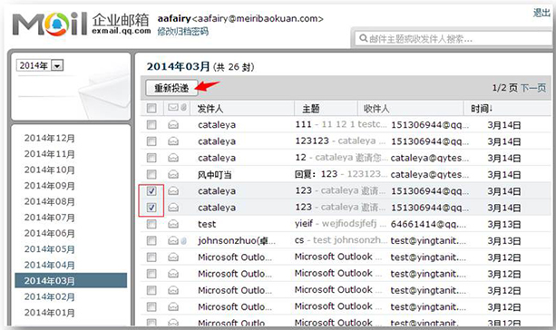This screenshot has width=556, height=330.
Task: Tick the select-all checkbox in the header row
Action: [x=151, y=108]
